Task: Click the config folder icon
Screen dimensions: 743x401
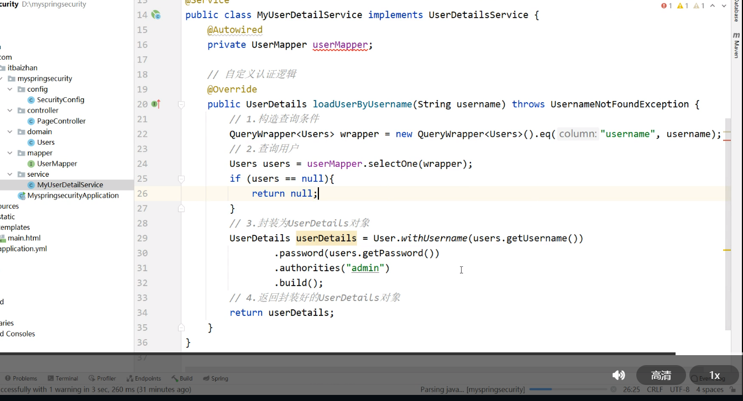Action: [21, 89]
